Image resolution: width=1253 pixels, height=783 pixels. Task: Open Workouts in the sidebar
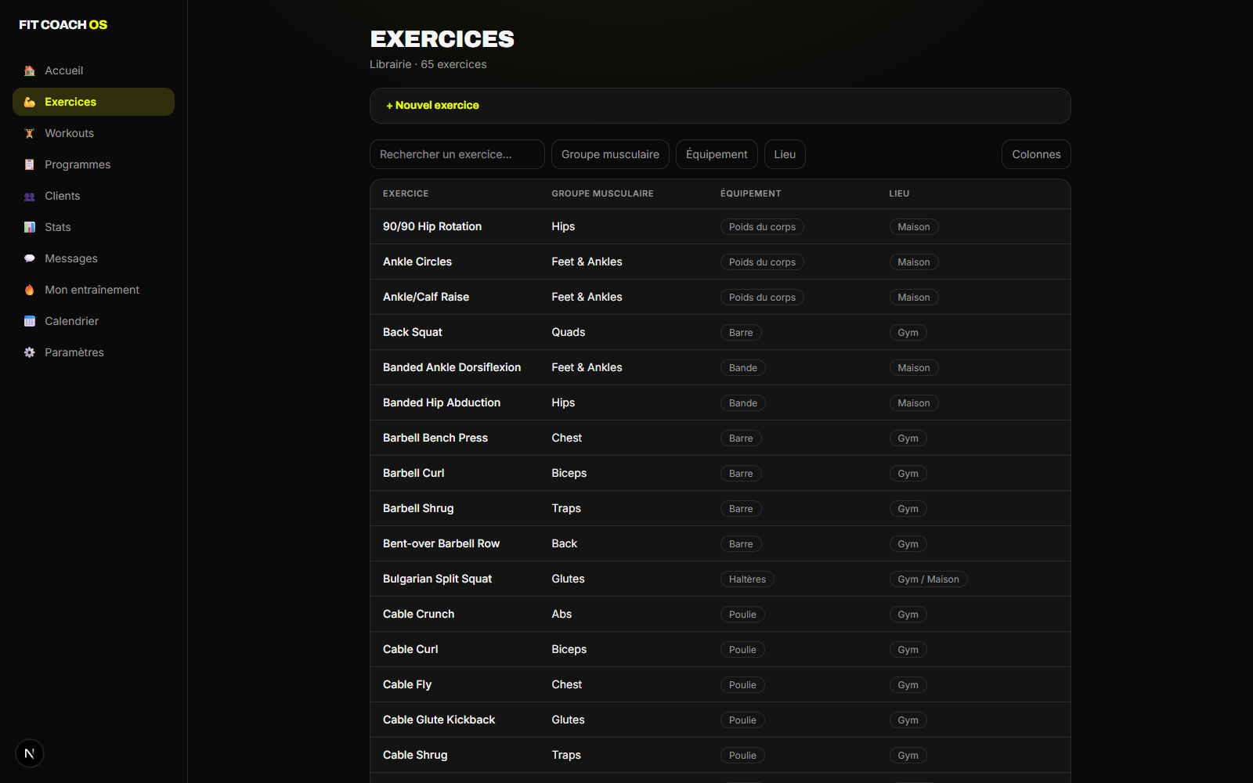click(93, 133)
